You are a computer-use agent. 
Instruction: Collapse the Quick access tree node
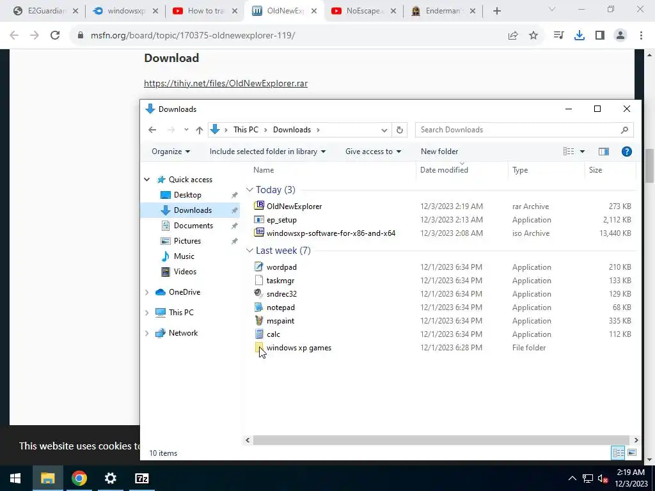[x=147, y=180]
